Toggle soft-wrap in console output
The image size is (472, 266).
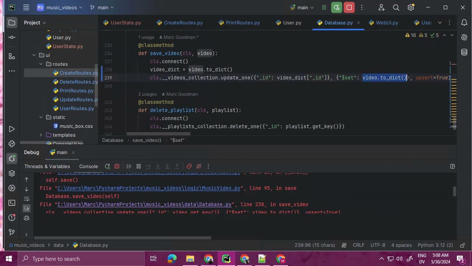[x=27, y=199]
